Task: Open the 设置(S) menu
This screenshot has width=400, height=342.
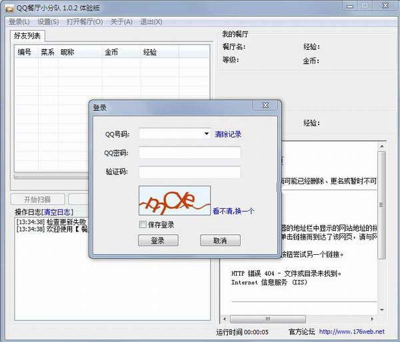Action: [48, 22]
